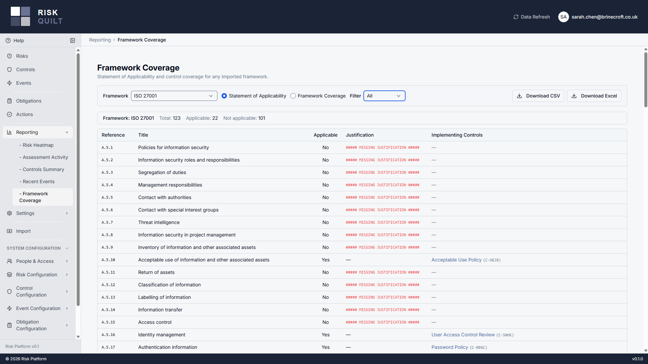The height and width of the screenshot is (364, 648).
Task: Click missing justification for A.5.1
Action: 382,147
